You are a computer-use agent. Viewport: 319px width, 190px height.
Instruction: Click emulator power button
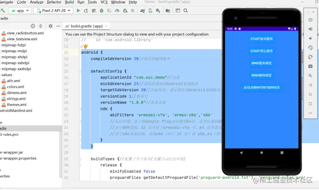pos(310,20)
